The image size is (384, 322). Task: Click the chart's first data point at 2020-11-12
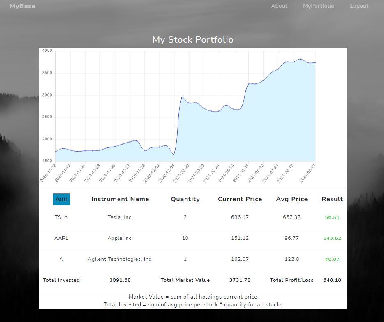[56, 152]
